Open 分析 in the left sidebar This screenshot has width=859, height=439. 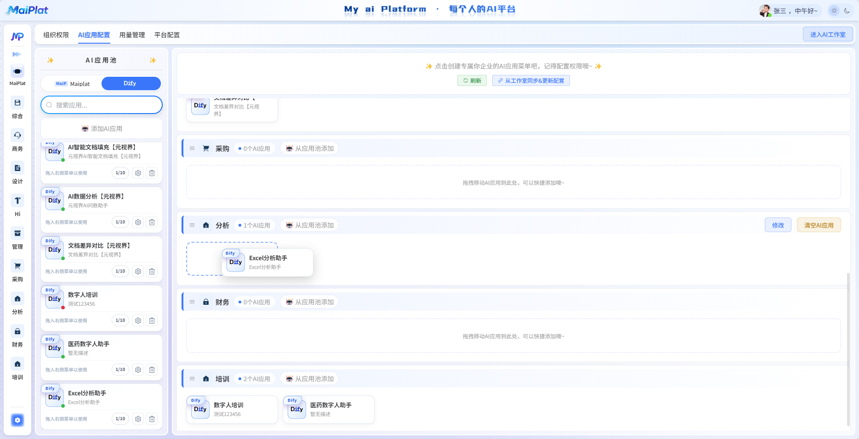[17, 304]
